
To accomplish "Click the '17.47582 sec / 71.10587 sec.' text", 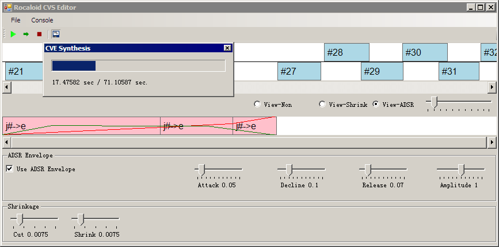I will click(100, 82).
